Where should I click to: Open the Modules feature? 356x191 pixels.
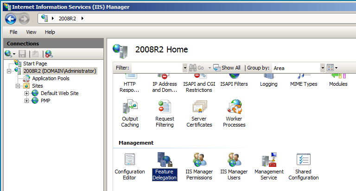338,81
